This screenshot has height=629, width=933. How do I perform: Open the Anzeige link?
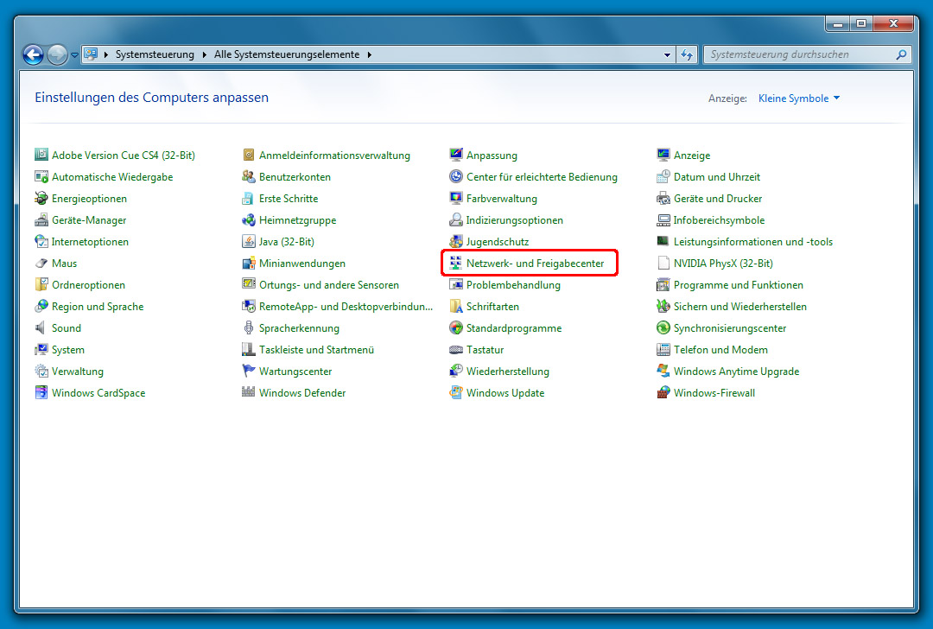[692, 156]
